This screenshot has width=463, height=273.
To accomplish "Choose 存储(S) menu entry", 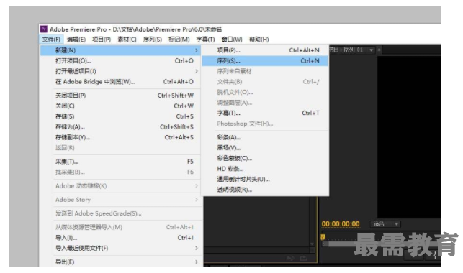I will (x=120, y=116).
